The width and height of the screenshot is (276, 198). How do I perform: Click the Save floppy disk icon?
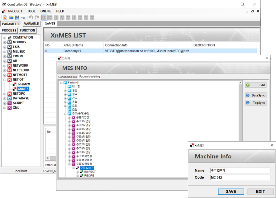click(x=17, y=18)
